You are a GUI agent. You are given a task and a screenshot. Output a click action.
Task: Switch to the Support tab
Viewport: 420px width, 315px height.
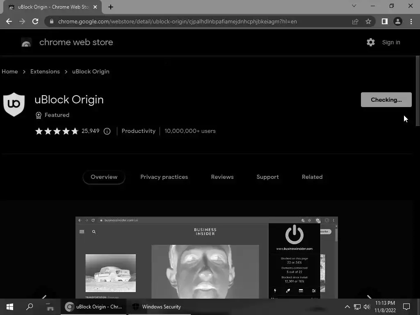[x=267, y=177]
